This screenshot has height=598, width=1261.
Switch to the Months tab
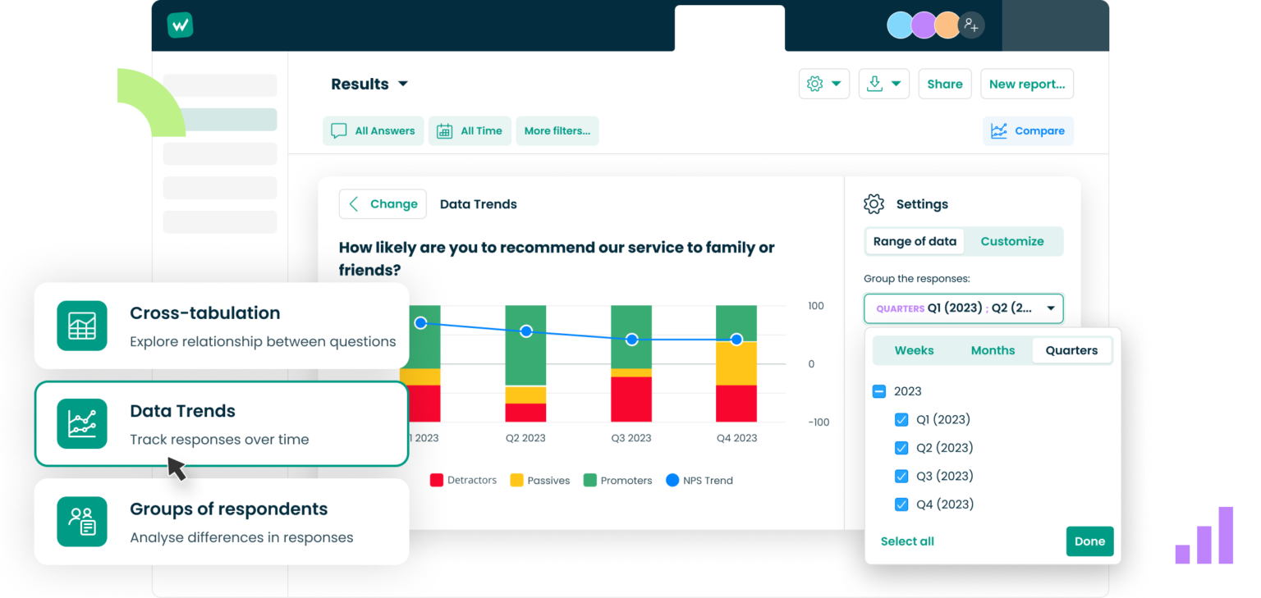(993, 350)
